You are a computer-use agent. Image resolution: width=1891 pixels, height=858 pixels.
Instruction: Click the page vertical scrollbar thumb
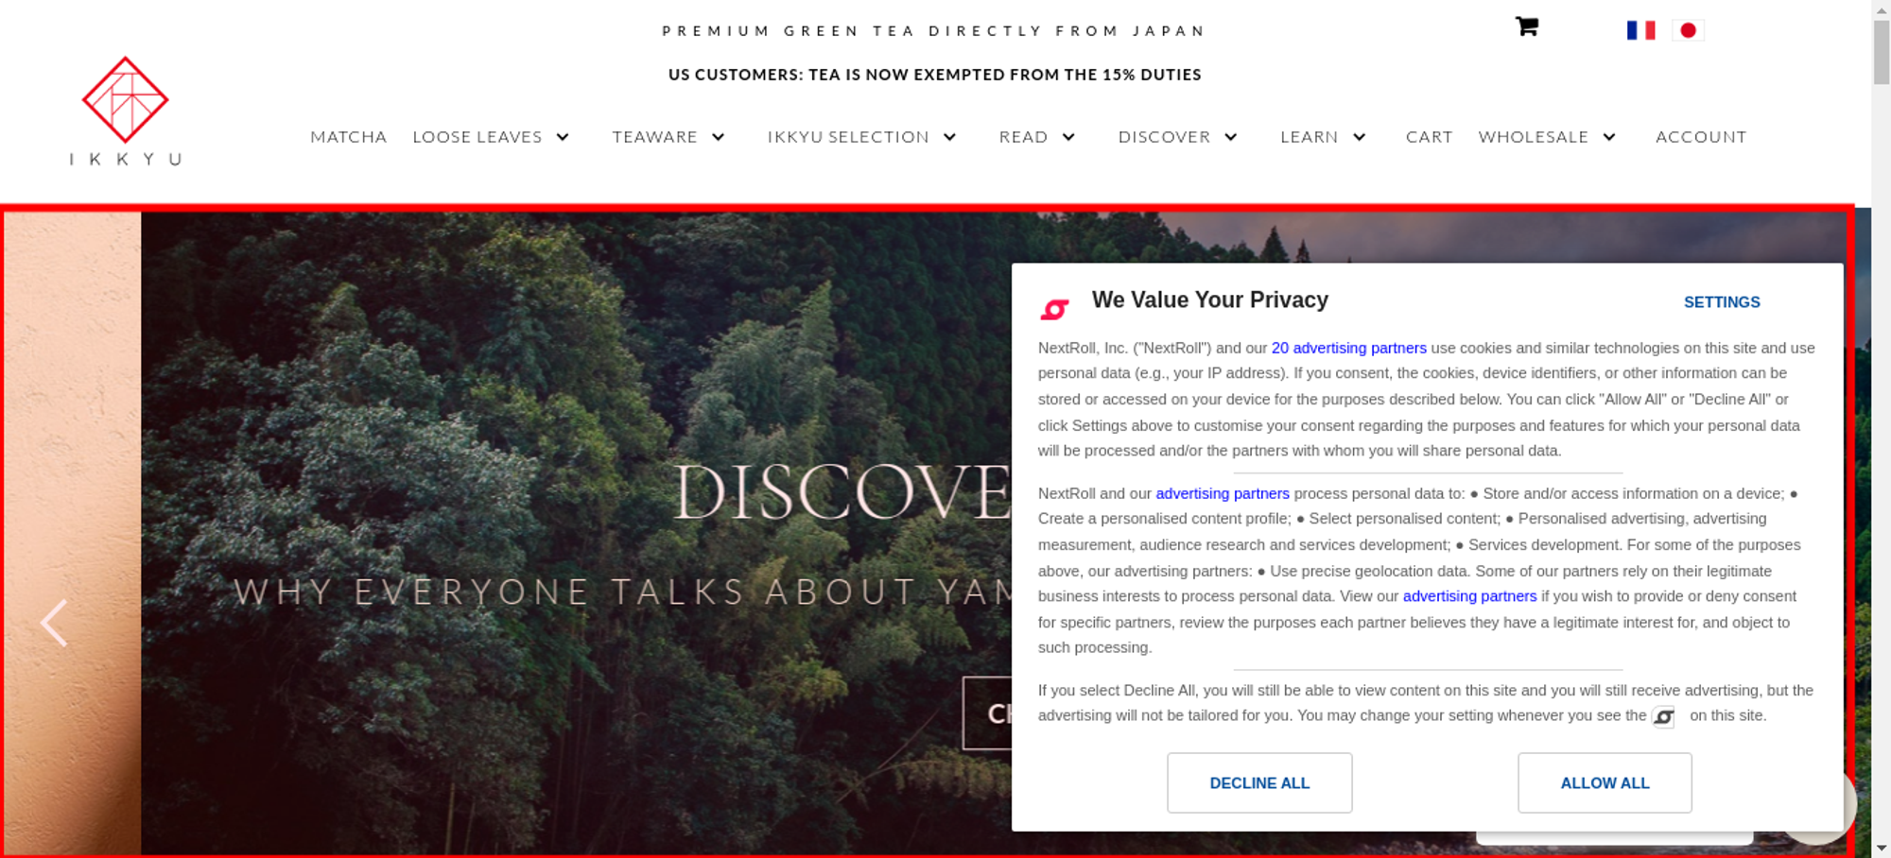pos(1882,51)
